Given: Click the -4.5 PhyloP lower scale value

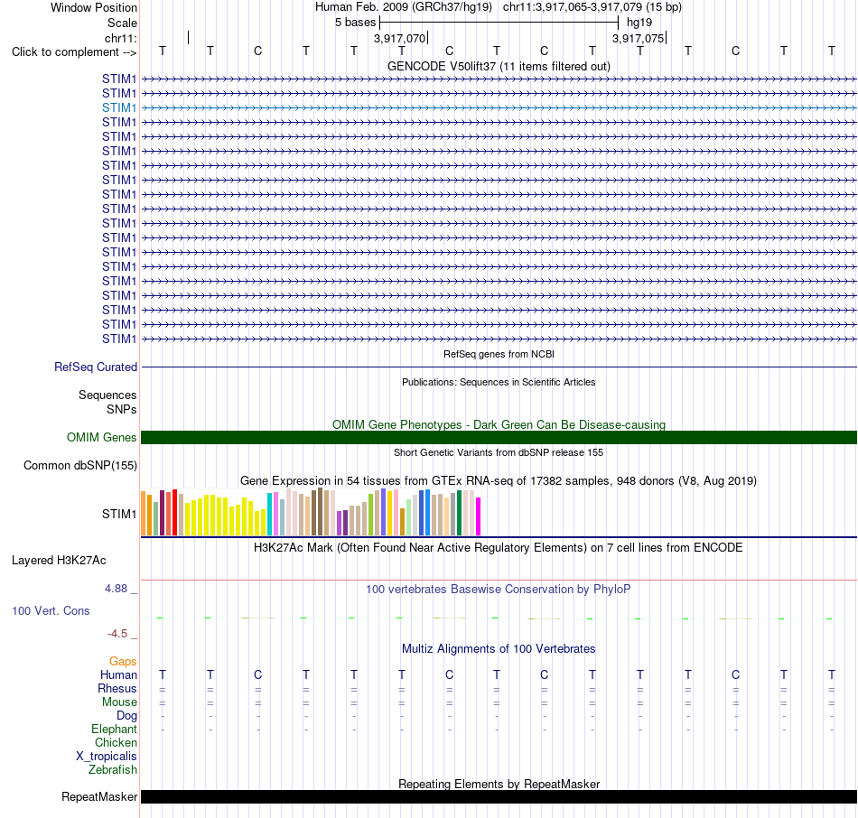Looking at the screenshot, I should pyautogui.click(x=117, y=634).
